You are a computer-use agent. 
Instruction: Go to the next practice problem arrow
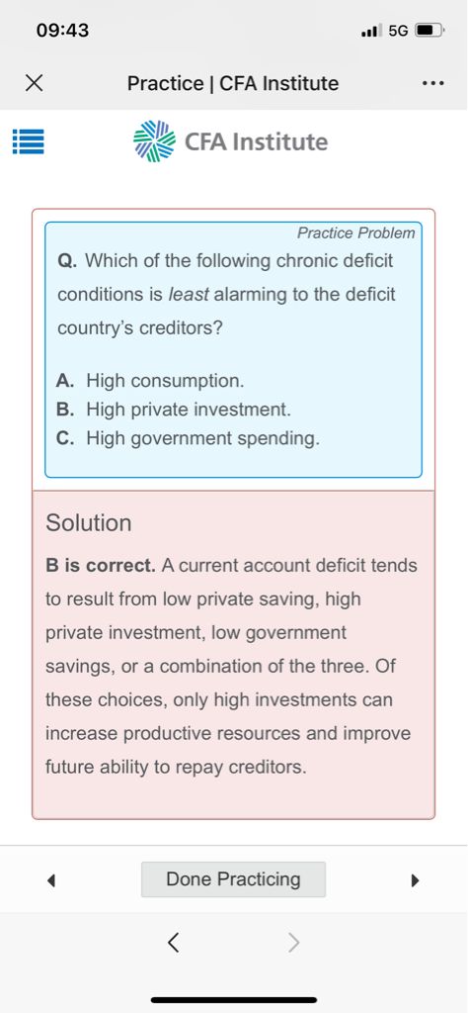point(415,879)
